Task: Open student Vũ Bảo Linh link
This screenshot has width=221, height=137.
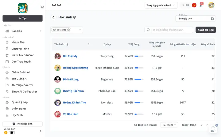Action: point(71,114)
